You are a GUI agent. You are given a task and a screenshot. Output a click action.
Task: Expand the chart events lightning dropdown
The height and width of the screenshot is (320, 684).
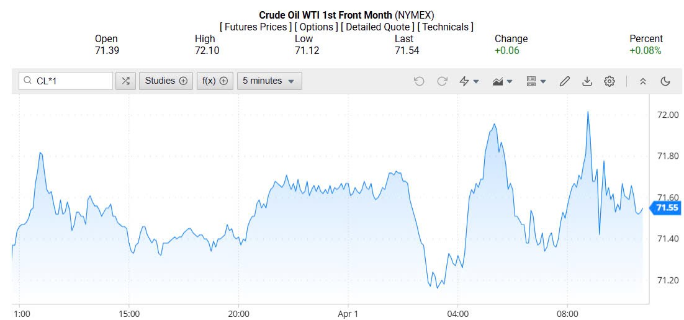coord(469,81)
